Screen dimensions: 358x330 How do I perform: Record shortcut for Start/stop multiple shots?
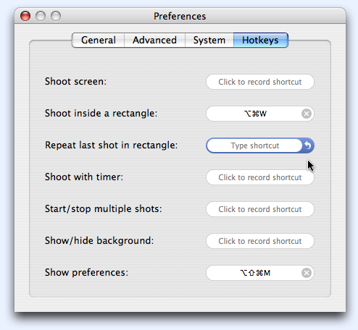click(260, 209)
